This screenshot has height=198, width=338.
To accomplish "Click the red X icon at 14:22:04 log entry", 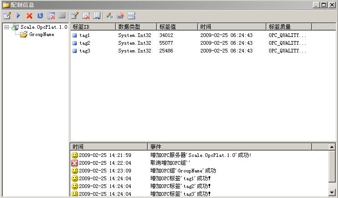I will coord(75,163).
